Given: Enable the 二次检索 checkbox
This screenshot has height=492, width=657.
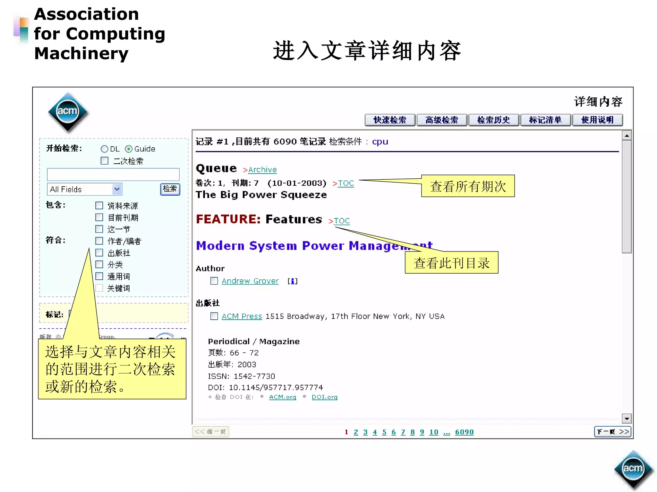Looking at the screenshot, I should pos(105,161).
